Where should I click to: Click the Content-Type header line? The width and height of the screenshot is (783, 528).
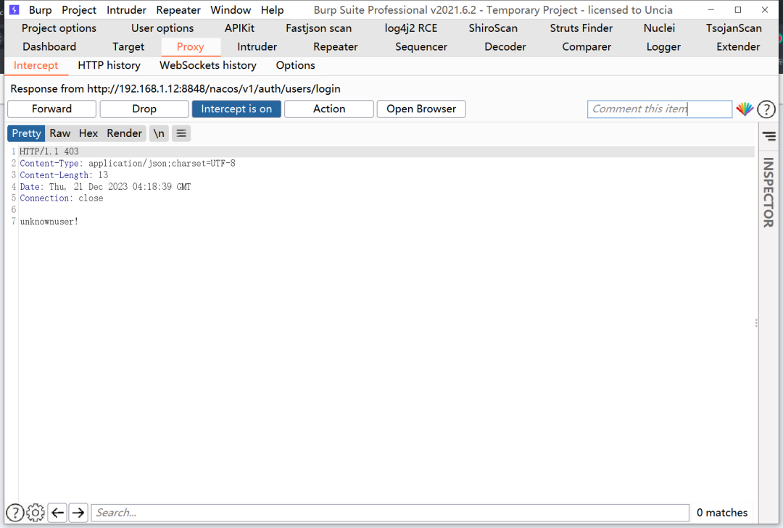[128, 163]
